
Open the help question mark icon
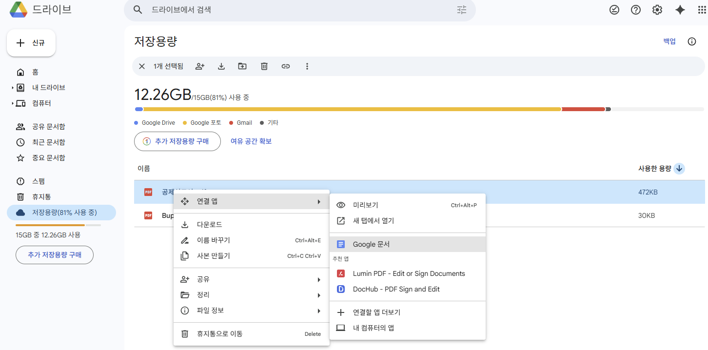[636, 10]
